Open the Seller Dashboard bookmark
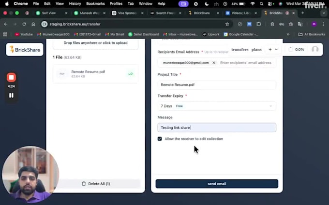Screen dimensions: 329x205 point(144,34)
